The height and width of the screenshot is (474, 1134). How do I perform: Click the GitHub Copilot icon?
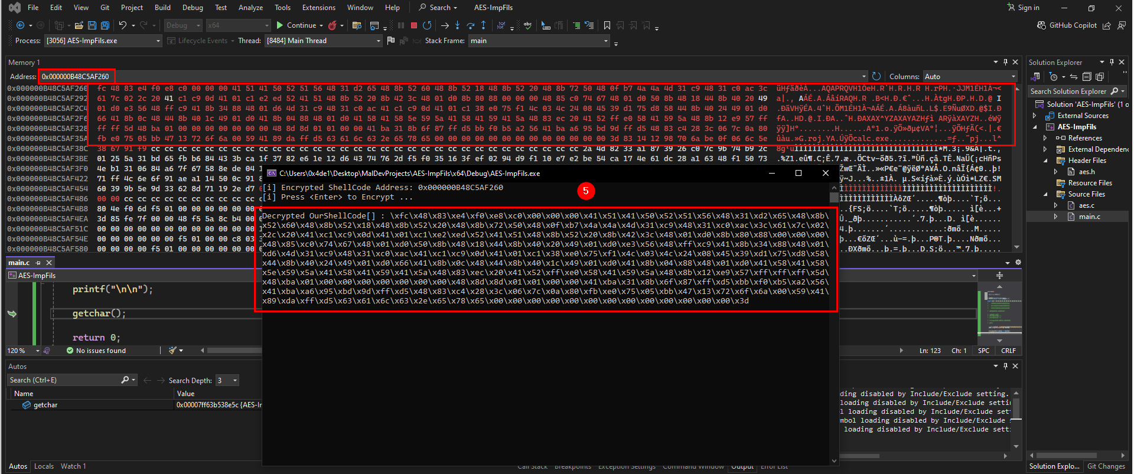pyautogui.click(x=1041, y=25)
